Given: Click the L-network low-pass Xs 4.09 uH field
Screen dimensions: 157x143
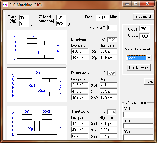Looking at the screenshot, I should point(80,51).
